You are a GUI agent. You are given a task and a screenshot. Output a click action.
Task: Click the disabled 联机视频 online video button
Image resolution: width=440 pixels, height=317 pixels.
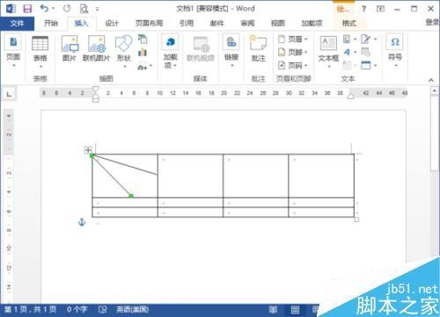point(201,49)
